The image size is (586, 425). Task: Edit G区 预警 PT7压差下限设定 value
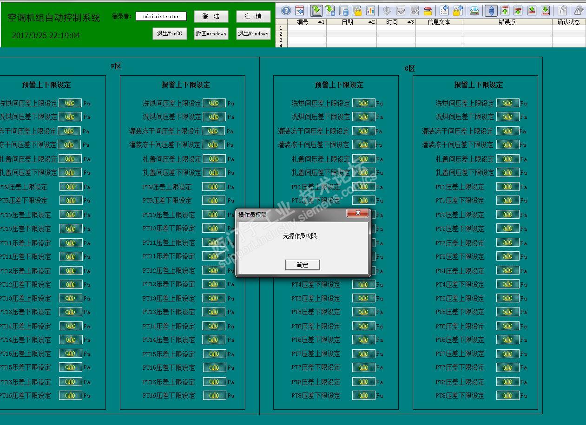[363, 367]
